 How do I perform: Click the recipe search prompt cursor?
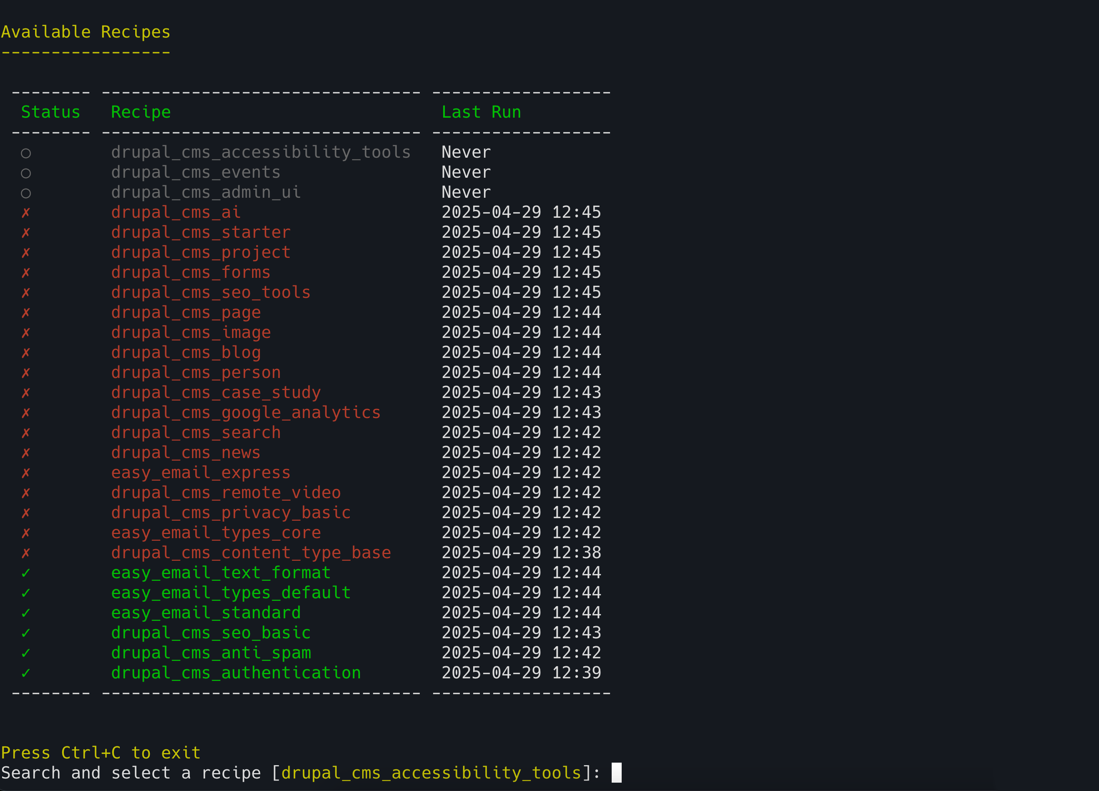click(616, 773)
